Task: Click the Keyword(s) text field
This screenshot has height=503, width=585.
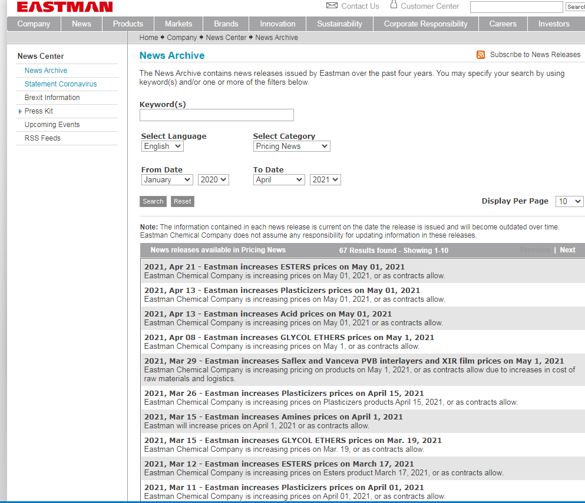Action: point(216,115)
